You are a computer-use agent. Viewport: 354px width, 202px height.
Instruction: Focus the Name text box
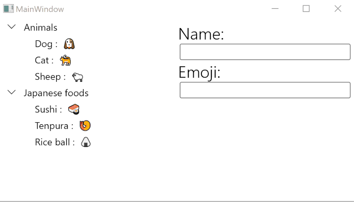265,52
